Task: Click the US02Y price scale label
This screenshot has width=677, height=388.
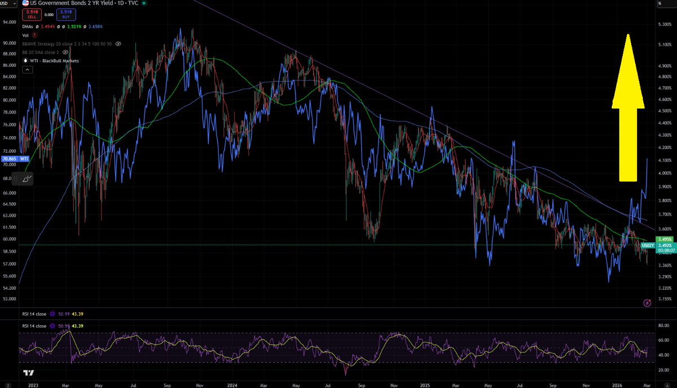Action: [x=648, y=246]
